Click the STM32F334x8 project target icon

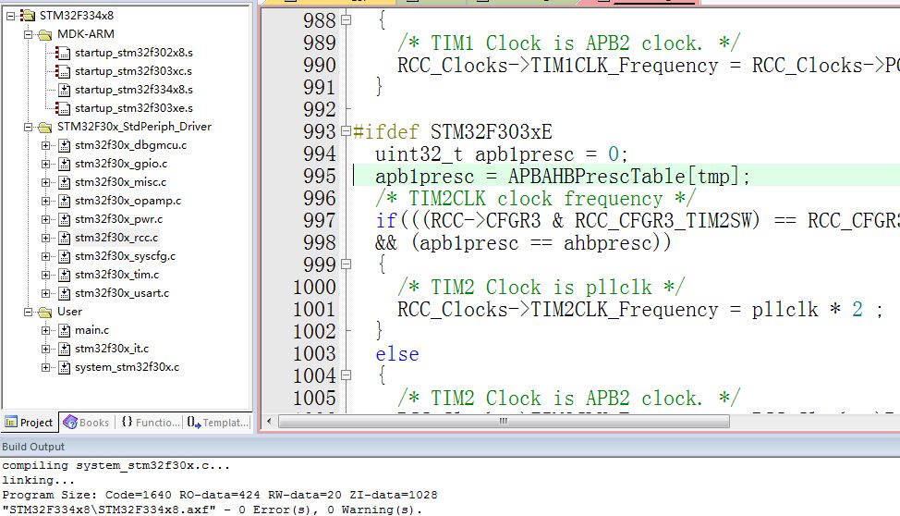(x=28, y=16)
